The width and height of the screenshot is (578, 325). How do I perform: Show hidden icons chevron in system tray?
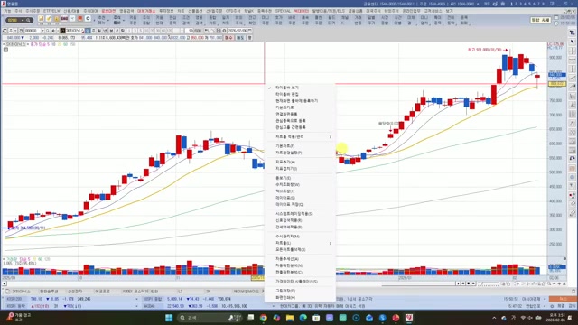pos(494,318)
